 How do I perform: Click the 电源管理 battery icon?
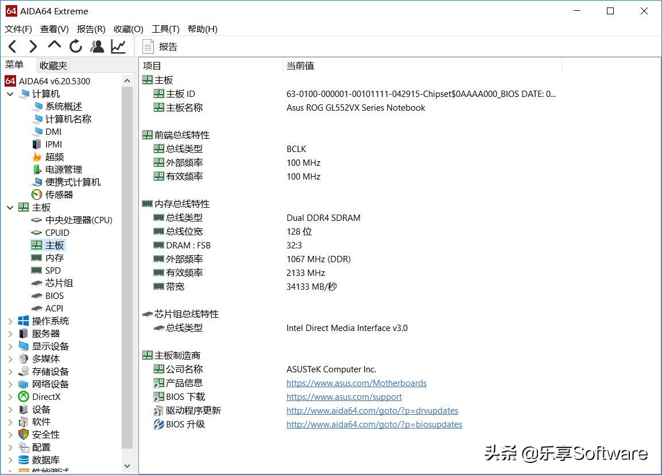[x=36, y=169]
